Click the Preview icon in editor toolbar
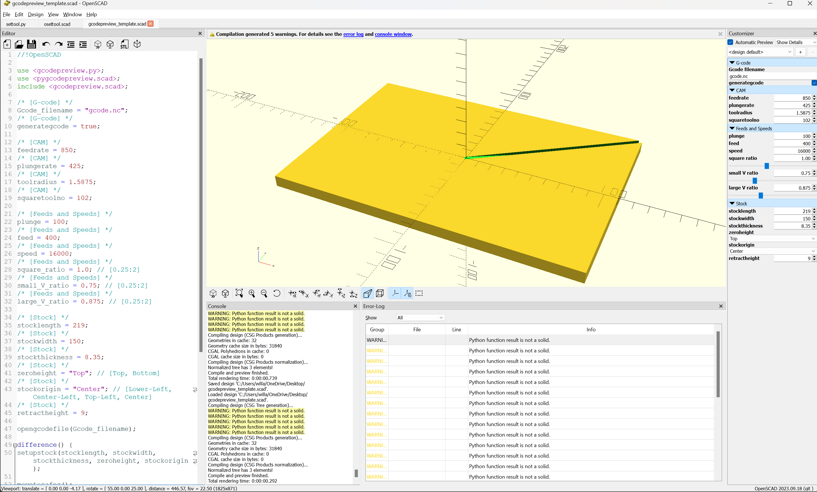The height and width of the screenshot is (492, 817). pos(98,44)
